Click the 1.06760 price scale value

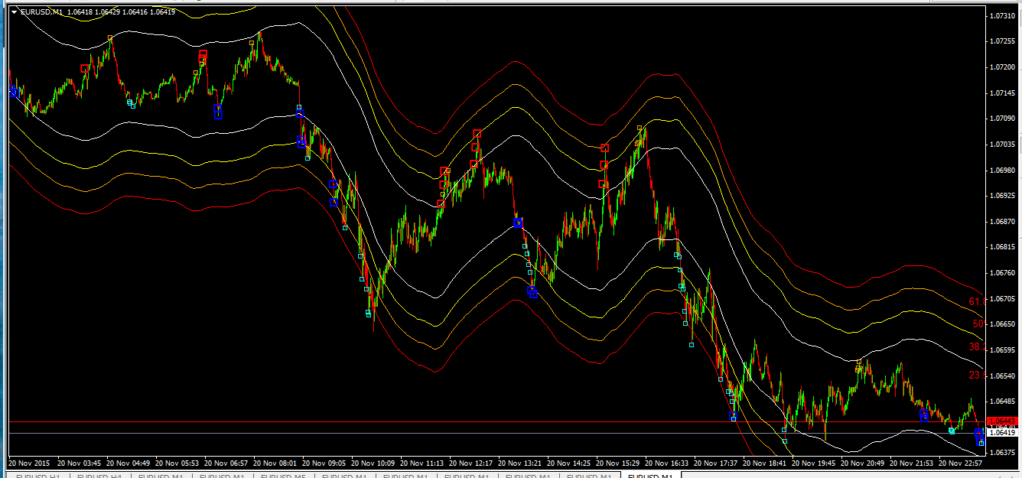pyautogui.click(x=1001, y=272)
